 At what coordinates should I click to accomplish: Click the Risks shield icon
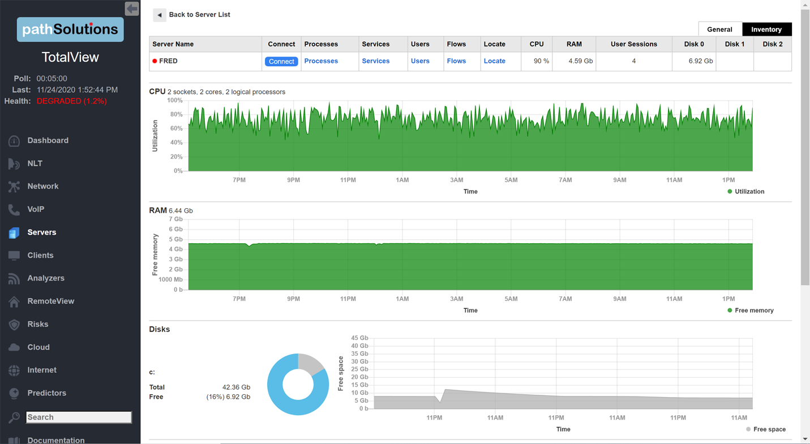tap(14, 325)
